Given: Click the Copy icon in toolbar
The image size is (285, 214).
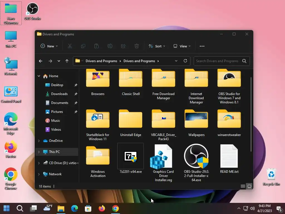Looking at the screenshot, I should click(83, 46).
